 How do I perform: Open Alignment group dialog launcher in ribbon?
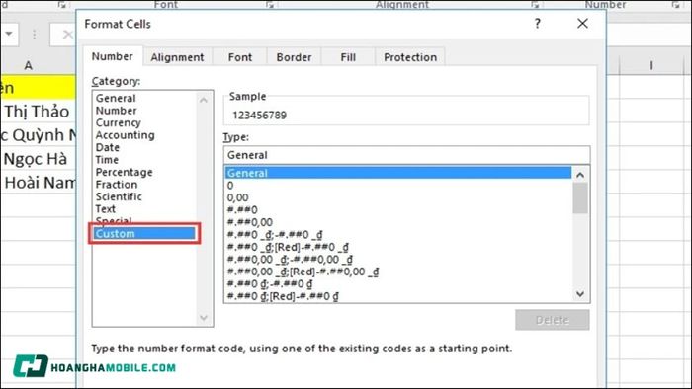pyautogui.click(x=535, y=5)
